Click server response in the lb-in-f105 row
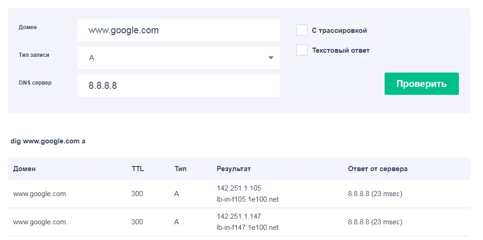 [x=375, y=194]
